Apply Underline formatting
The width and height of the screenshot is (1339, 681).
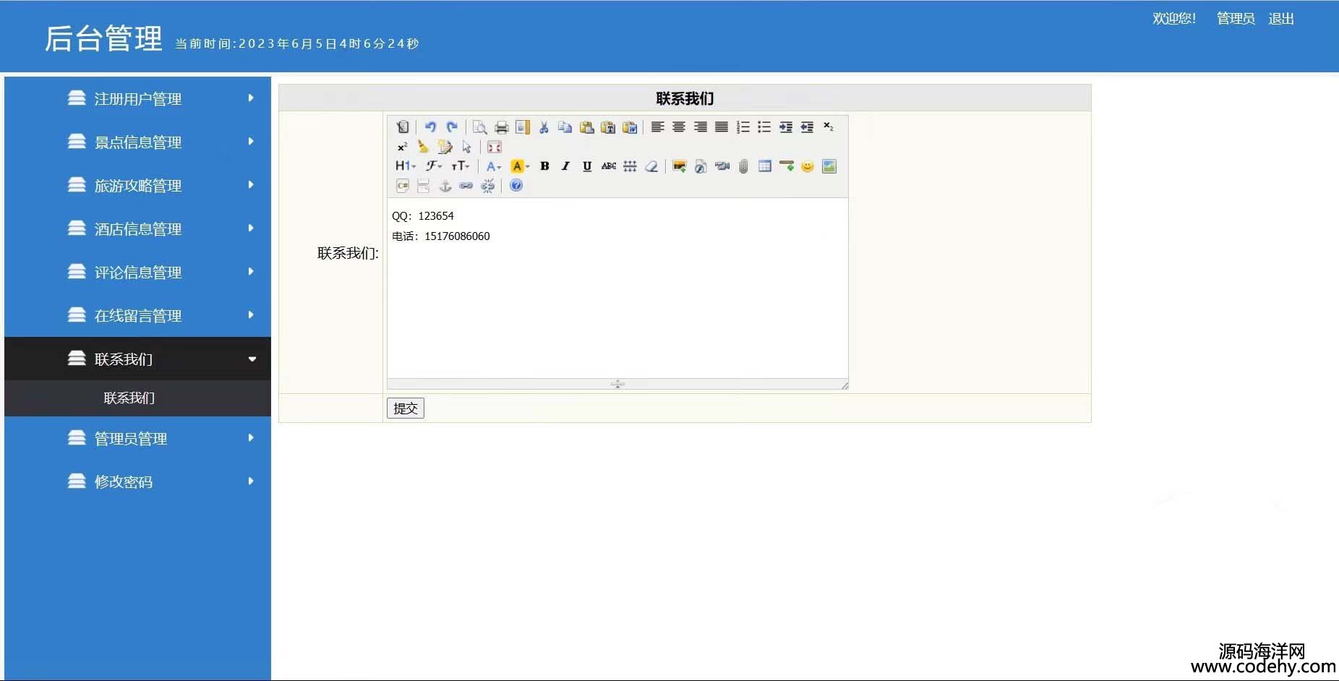(x=587, y=166)
